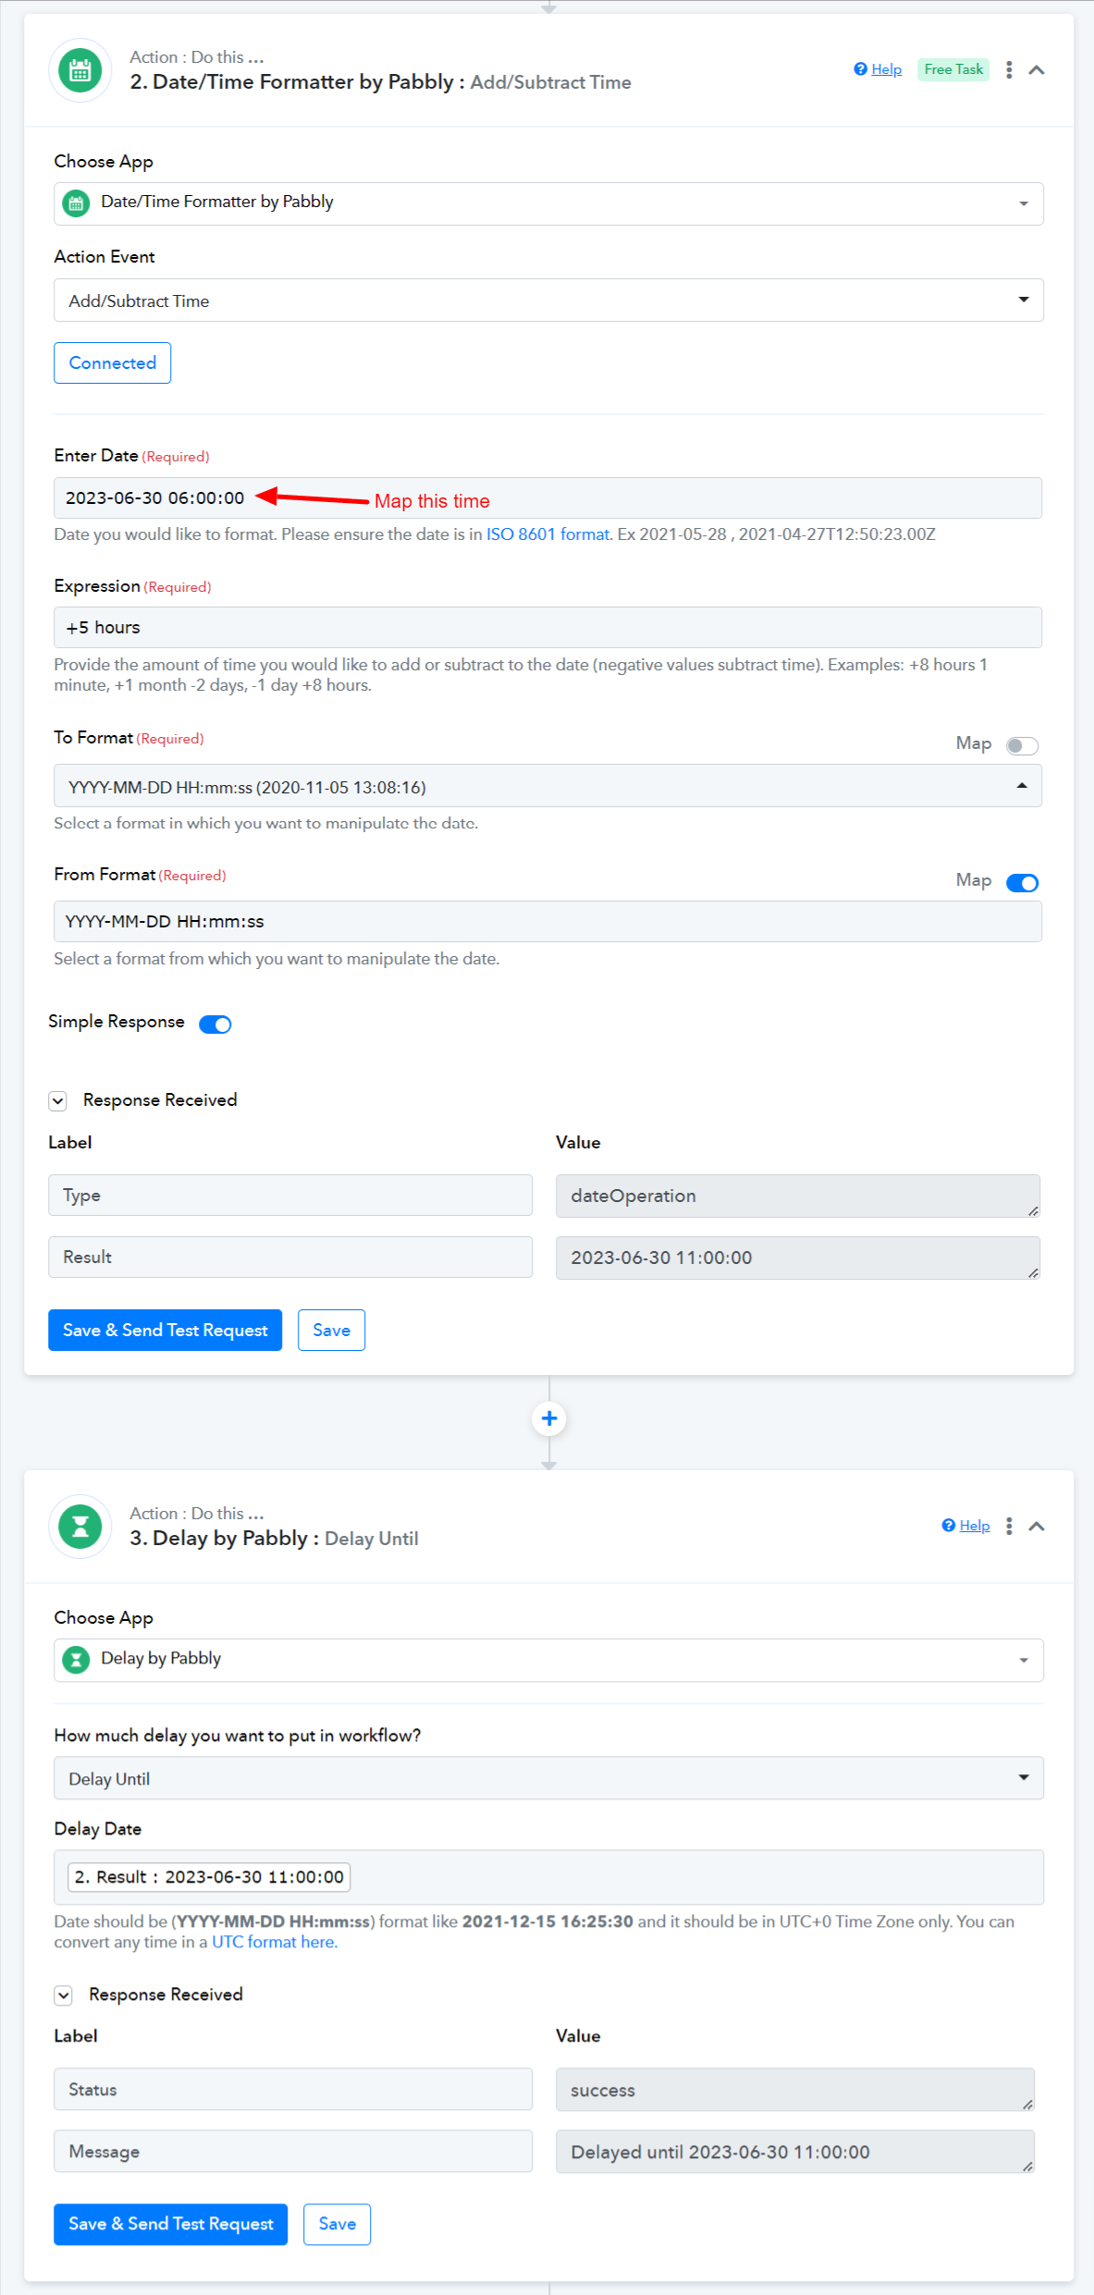Open Help link for Delay step

[973, 1526]
